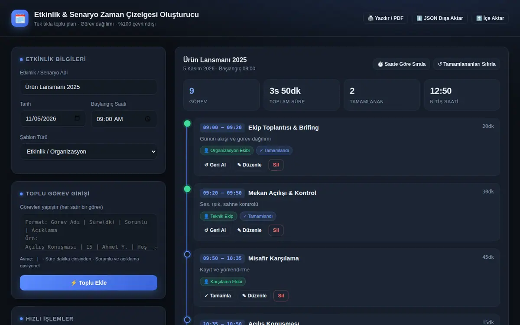Focus the Başlangıç Saati time field

(x=124, y=119)
